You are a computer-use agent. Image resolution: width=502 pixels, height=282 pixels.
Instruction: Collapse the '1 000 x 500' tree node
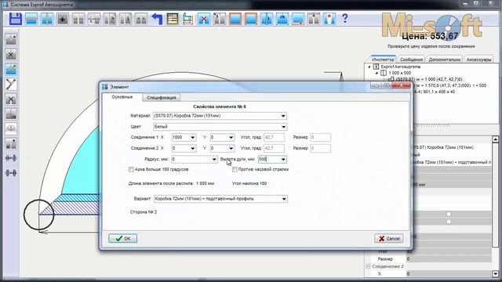point(376,73)
